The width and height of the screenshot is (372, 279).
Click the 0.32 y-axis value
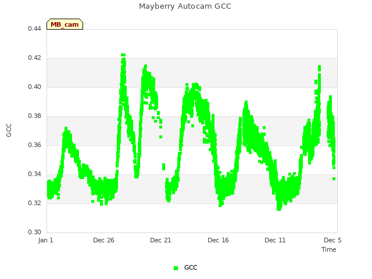point(35,203)
